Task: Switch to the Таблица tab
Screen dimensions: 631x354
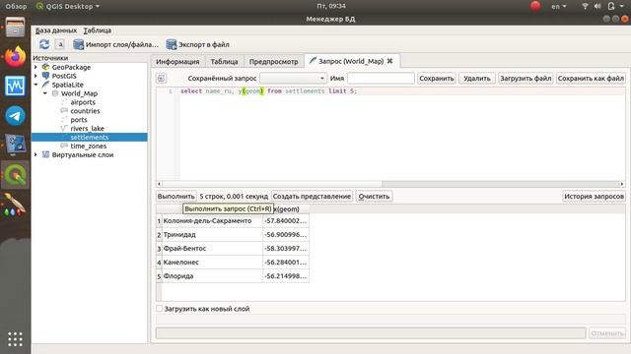Action: [x=224, y=61]
